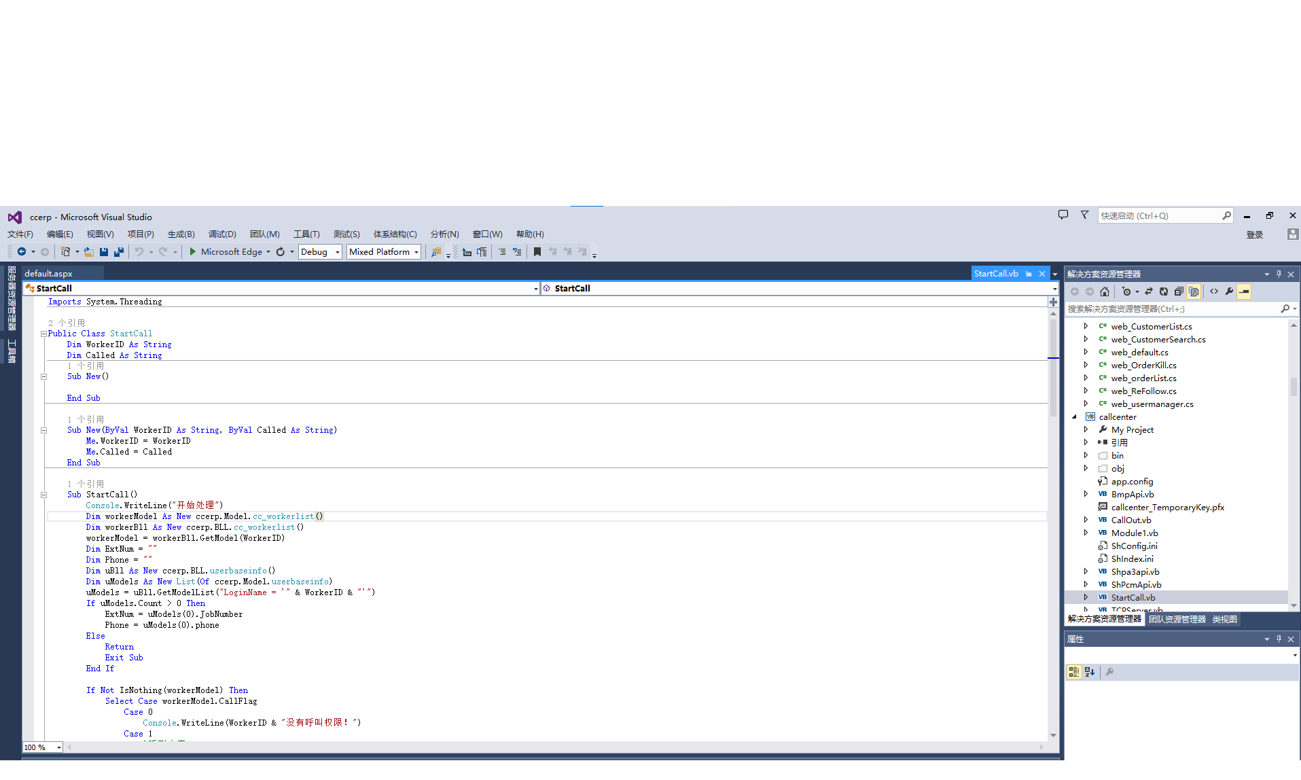This screenshot has width=1301, height=780.
Task: Close the StartCall.vb tab
Action: (x=1042, y=274)
